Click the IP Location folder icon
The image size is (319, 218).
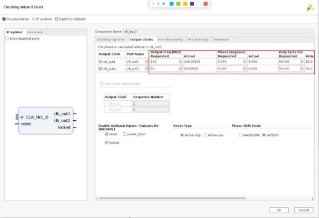34,19
